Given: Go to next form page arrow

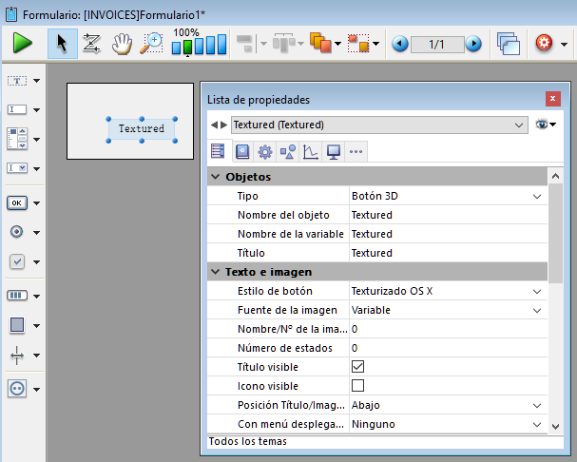Looking at the screenshot, I should pyautogui.click(x=472, y=44).
